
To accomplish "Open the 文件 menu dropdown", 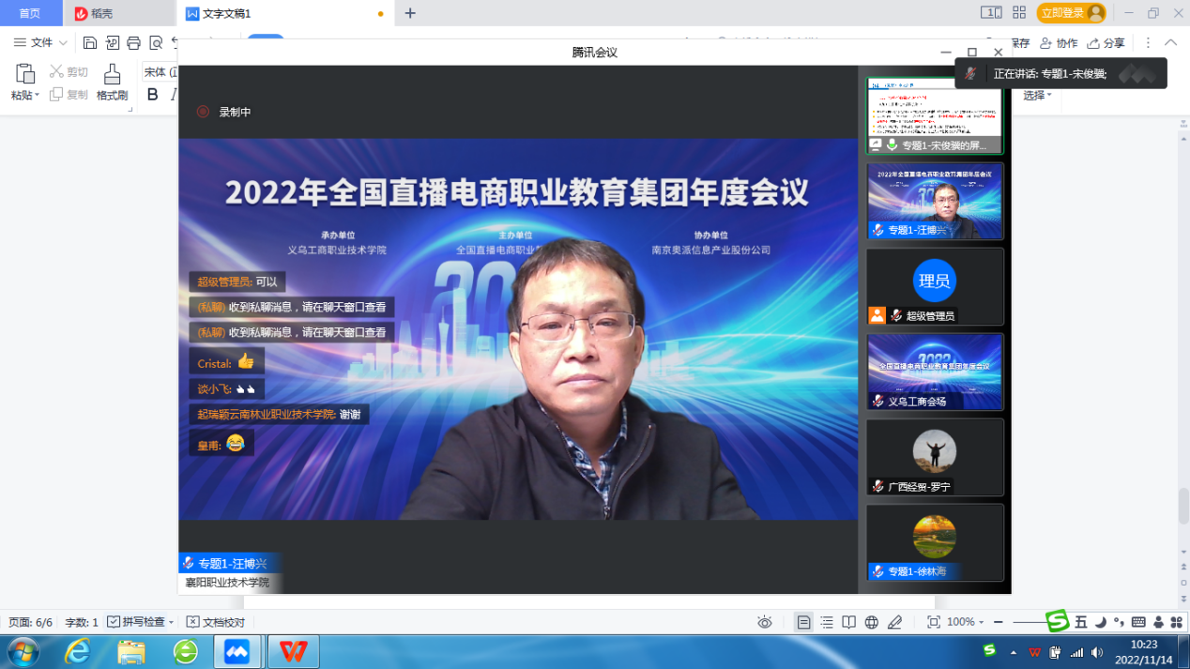I will click(x=40, y=42).
